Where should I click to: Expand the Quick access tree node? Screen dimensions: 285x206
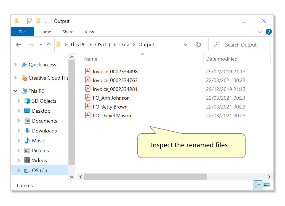(15, 65)
